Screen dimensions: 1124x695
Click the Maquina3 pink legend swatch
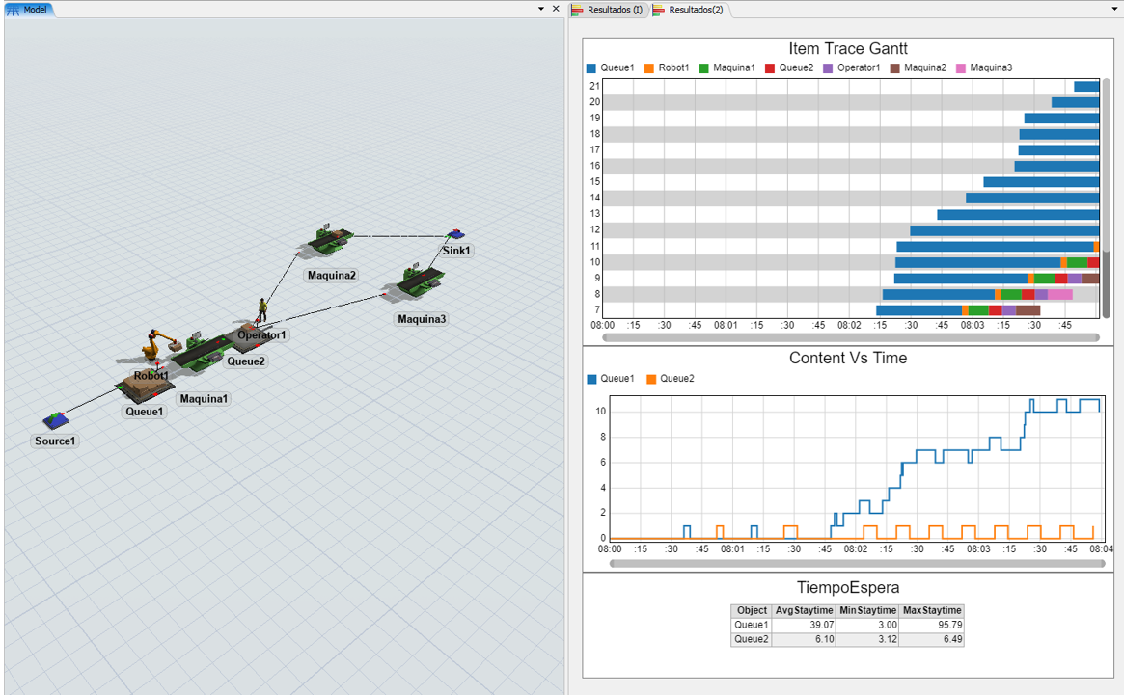(x=960, y=68)
